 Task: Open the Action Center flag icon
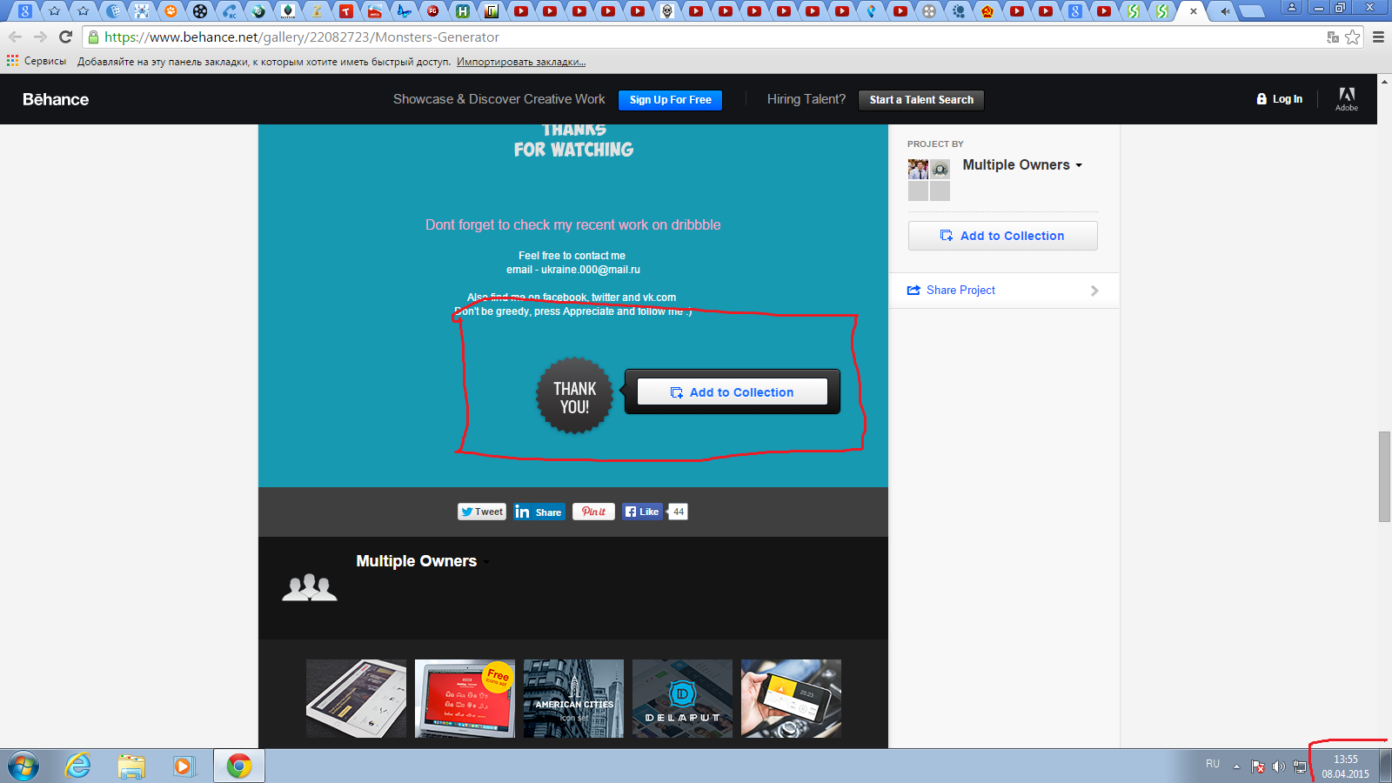pos(1258,766)
